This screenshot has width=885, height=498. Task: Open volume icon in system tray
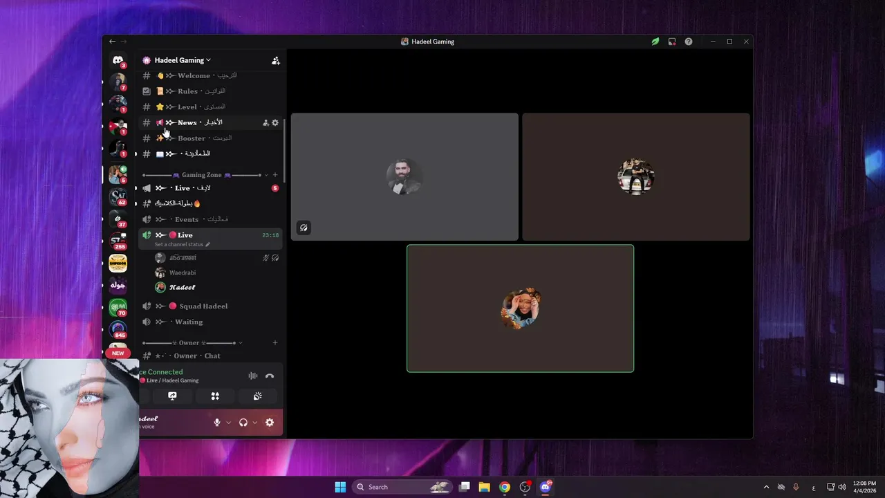(x=842, y=487)
